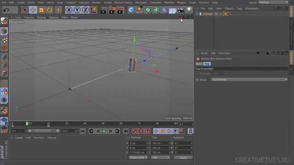Toggle position keyframe recording icon

tap(156, 131)
